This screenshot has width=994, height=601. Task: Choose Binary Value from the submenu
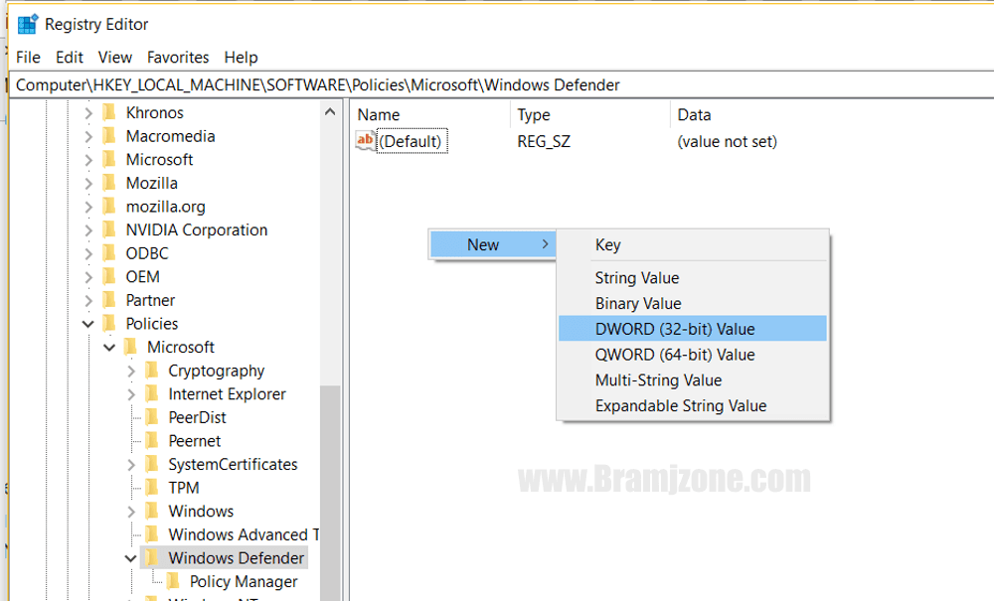pyautogui.click(x=693, y=303)
